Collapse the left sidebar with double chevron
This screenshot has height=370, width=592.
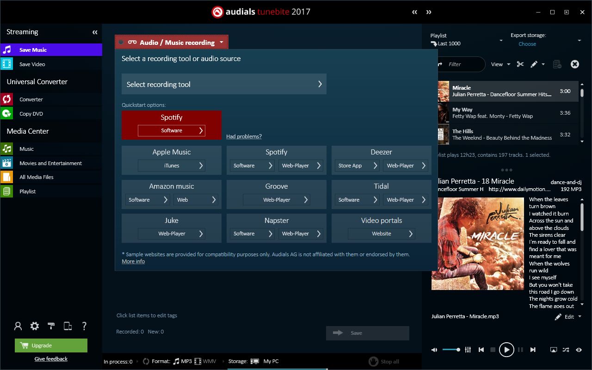coord(95,32)
